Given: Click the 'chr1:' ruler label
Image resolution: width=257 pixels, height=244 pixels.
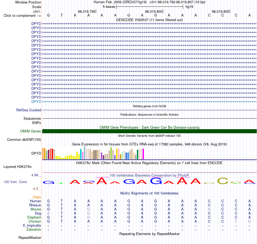Looking at the screenshot, I should [37, 11].
